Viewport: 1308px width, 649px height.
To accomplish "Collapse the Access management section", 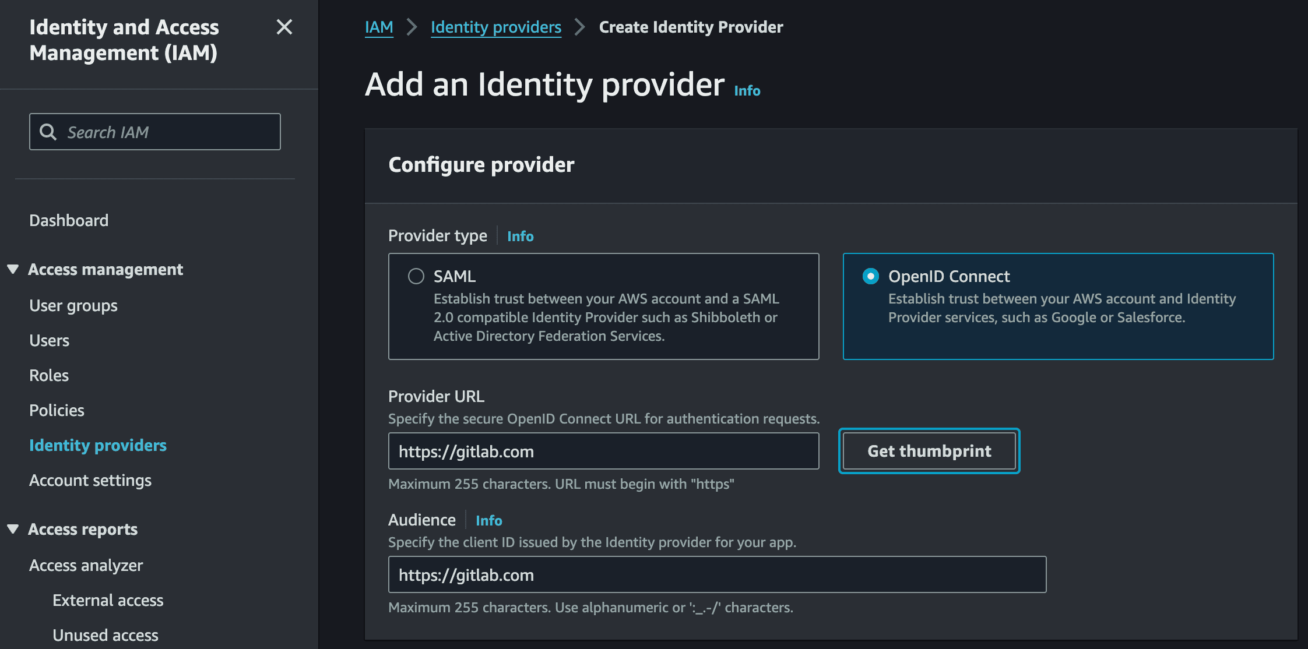I will click(13, 269).
